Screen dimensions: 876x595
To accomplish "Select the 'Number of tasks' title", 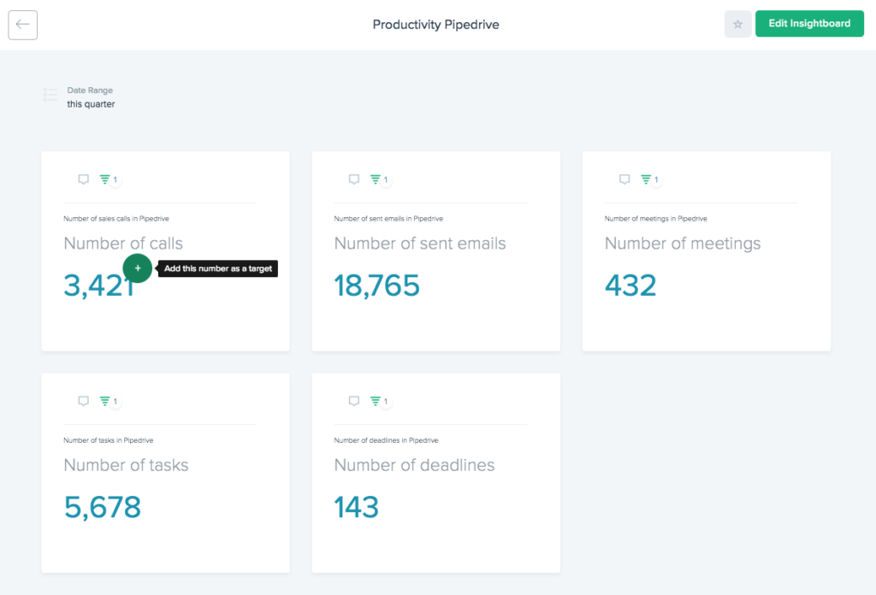I will 127,465.
